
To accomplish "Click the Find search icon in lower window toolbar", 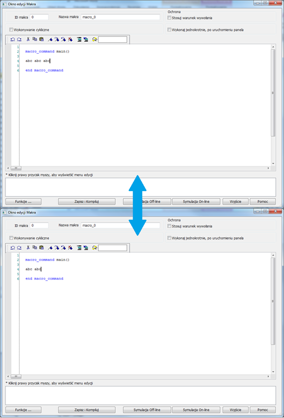I will pyautogui.click(x=94, y=248).
